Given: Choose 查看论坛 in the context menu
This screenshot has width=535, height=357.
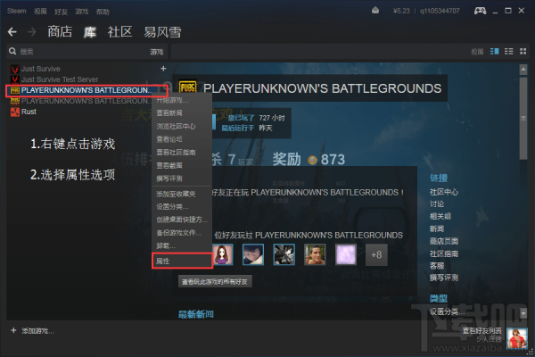Looking at the screenshot, I should pyautogui.click(x=182, y=139).
